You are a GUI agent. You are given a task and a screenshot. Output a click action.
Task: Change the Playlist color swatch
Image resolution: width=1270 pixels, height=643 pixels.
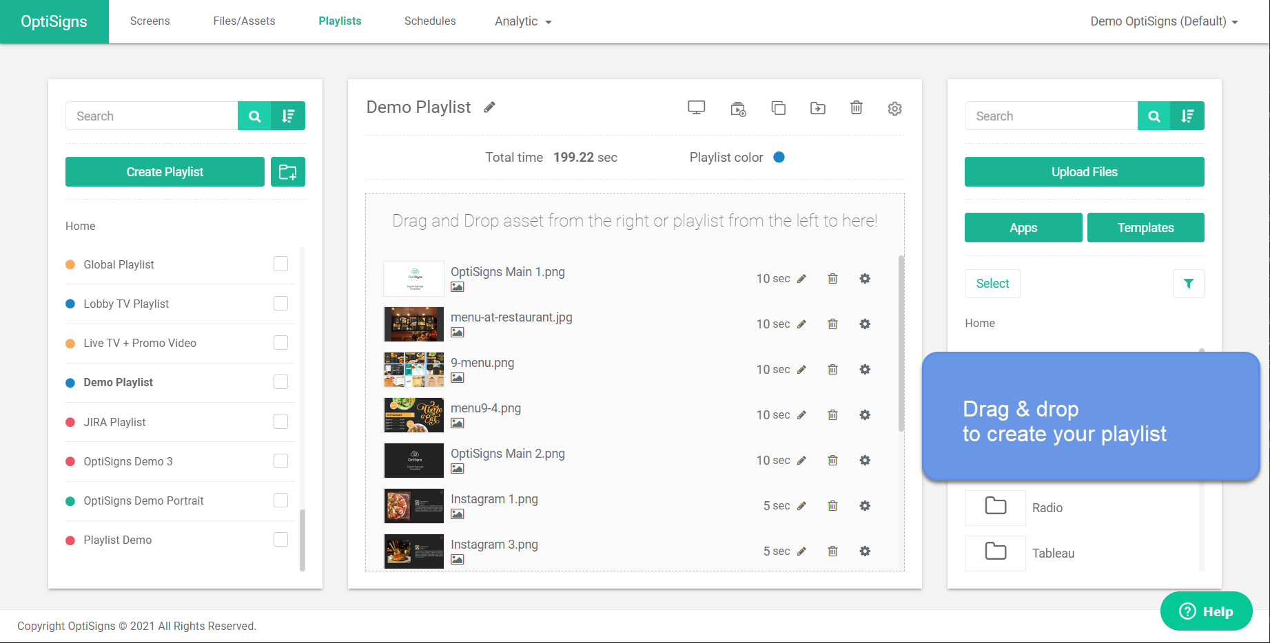pos(779,157)
